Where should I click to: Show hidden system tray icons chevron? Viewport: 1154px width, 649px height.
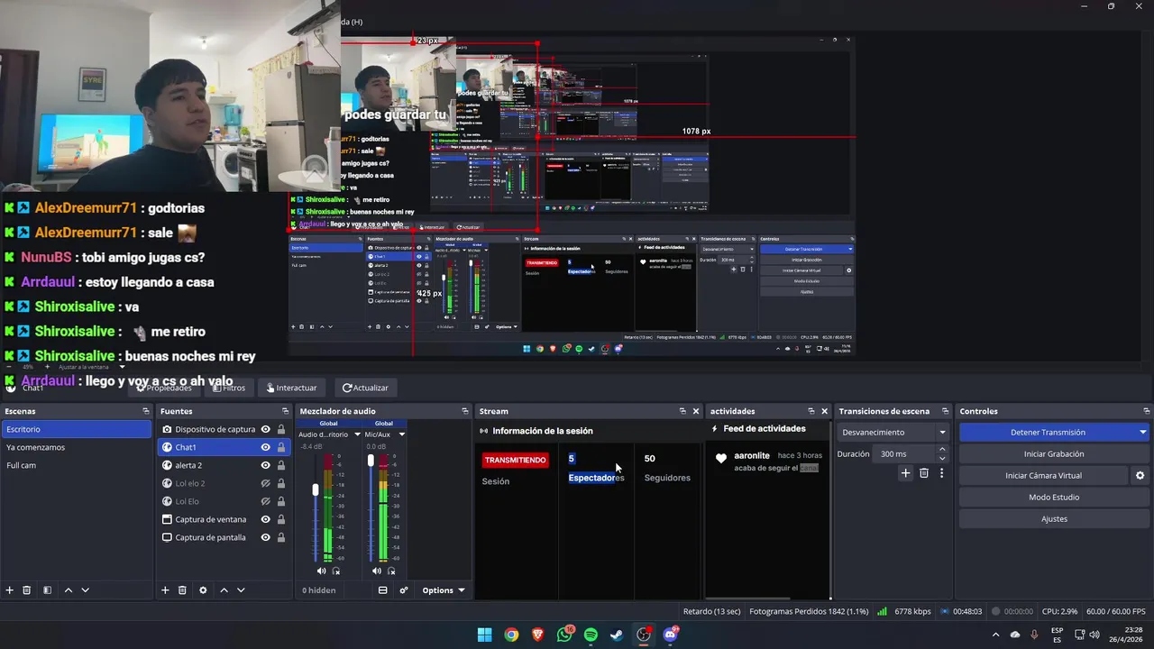click(x=995, y=635)
